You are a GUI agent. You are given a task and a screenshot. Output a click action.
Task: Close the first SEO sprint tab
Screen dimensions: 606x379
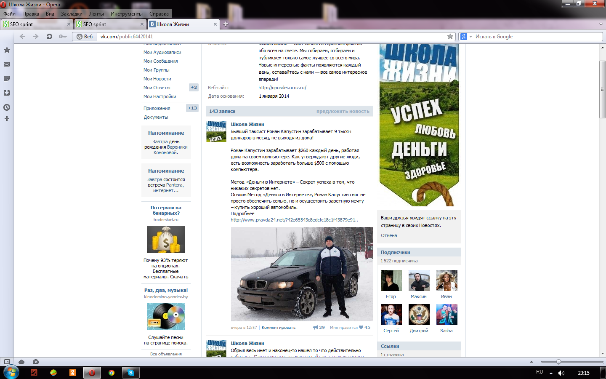69,24
